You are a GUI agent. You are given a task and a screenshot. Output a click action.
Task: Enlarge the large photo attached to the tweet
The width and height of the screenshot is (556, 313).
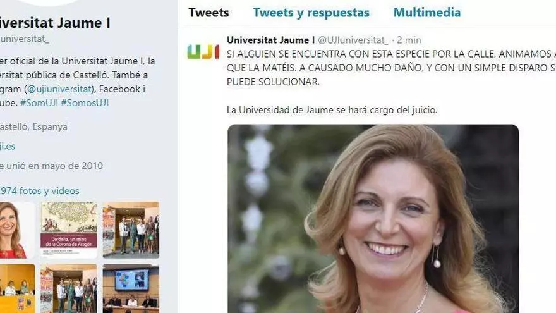click(x=373, y=219)
